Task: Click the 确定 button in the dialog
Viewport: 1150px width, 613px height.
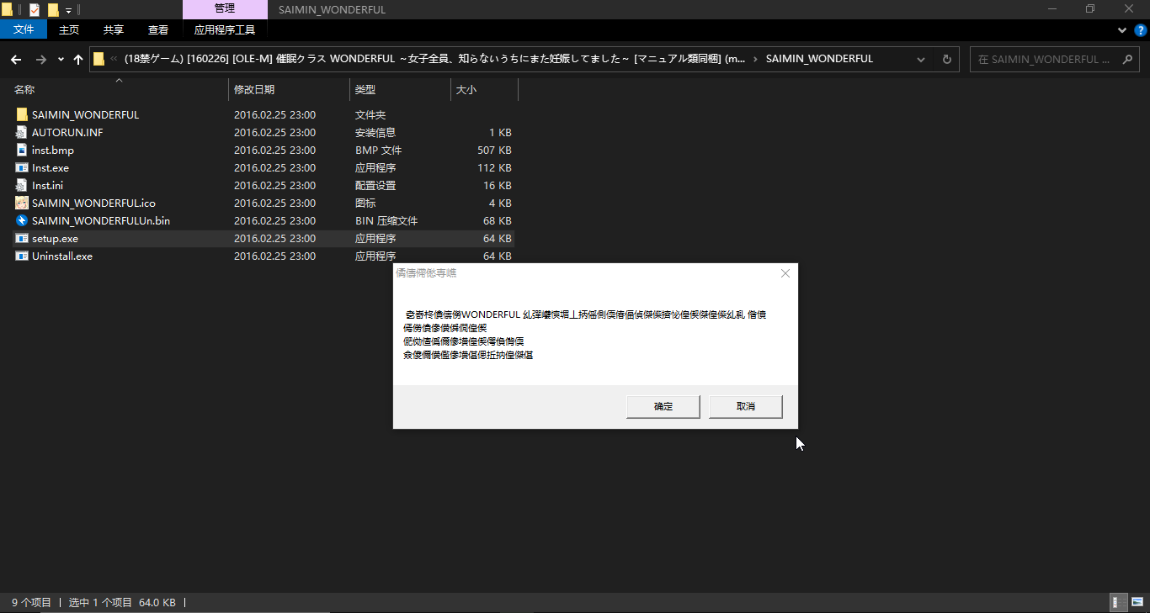Action: click(663, 407)
